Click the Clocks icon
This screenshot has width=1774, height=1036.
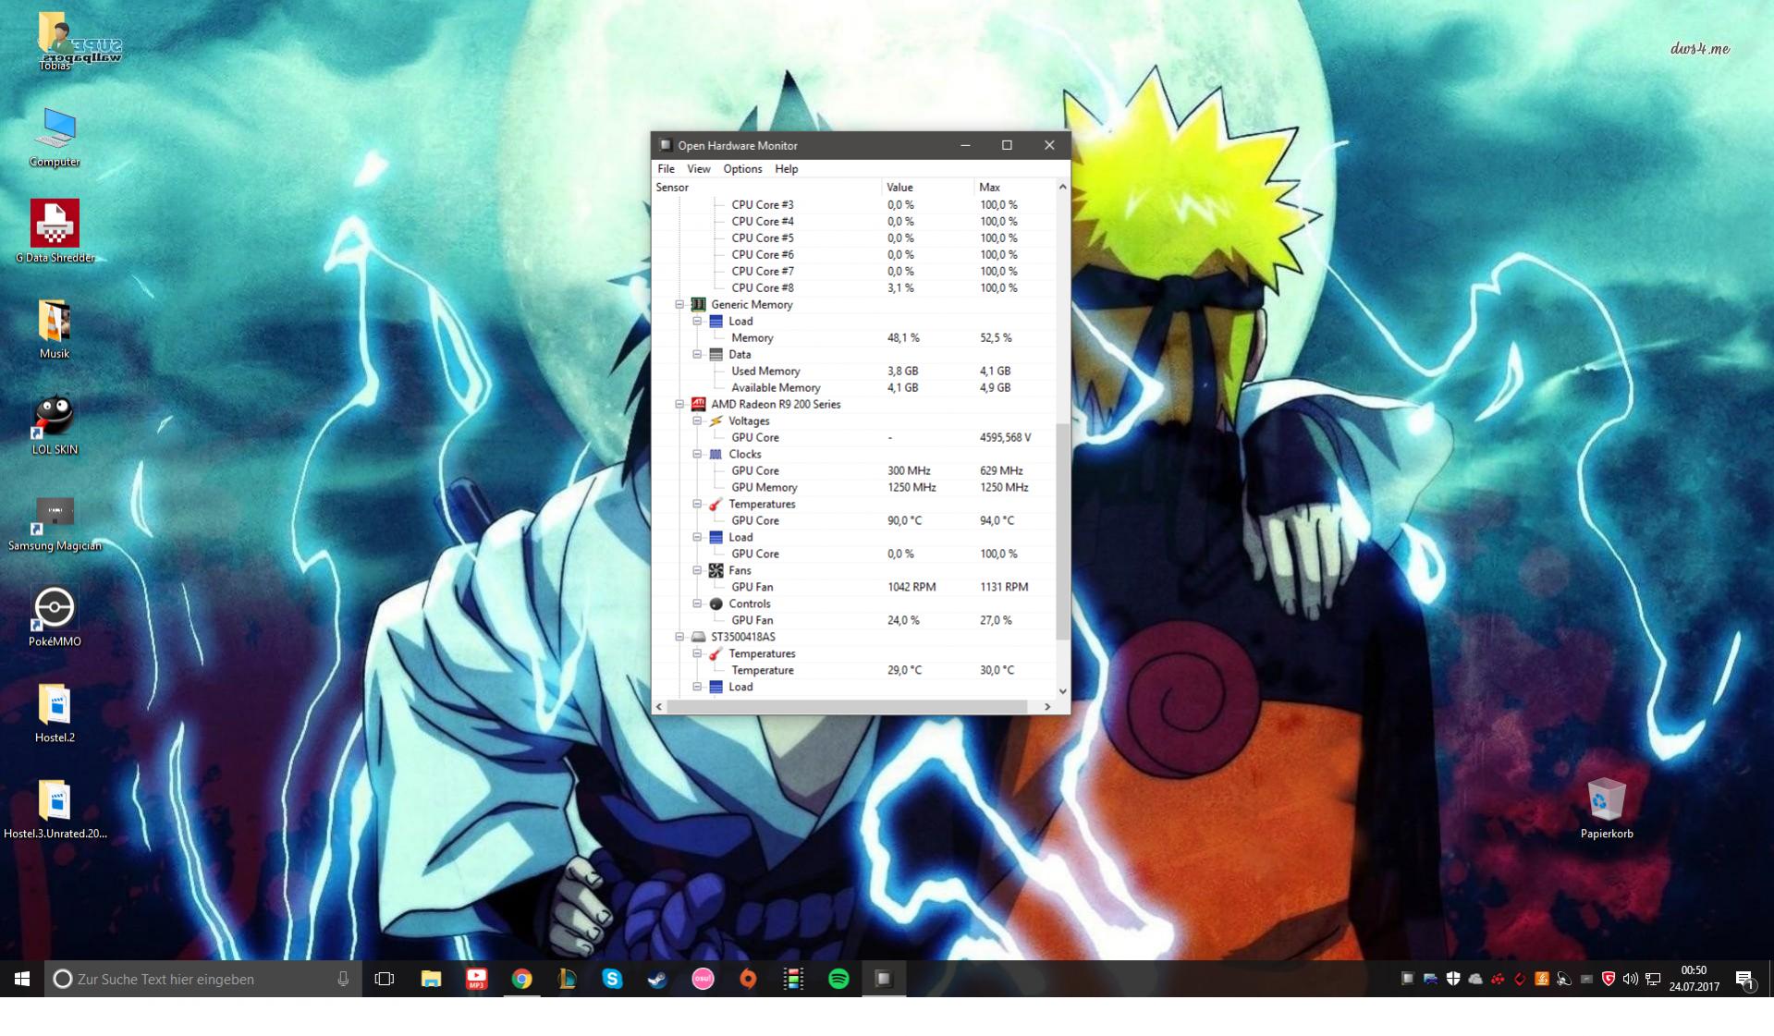coord(716,454)
